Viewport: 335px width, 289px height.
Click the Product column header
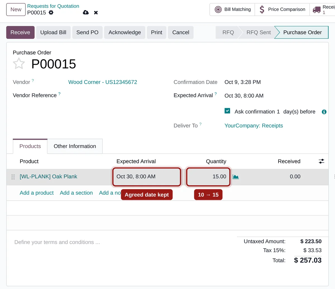[x=29, y=161]
